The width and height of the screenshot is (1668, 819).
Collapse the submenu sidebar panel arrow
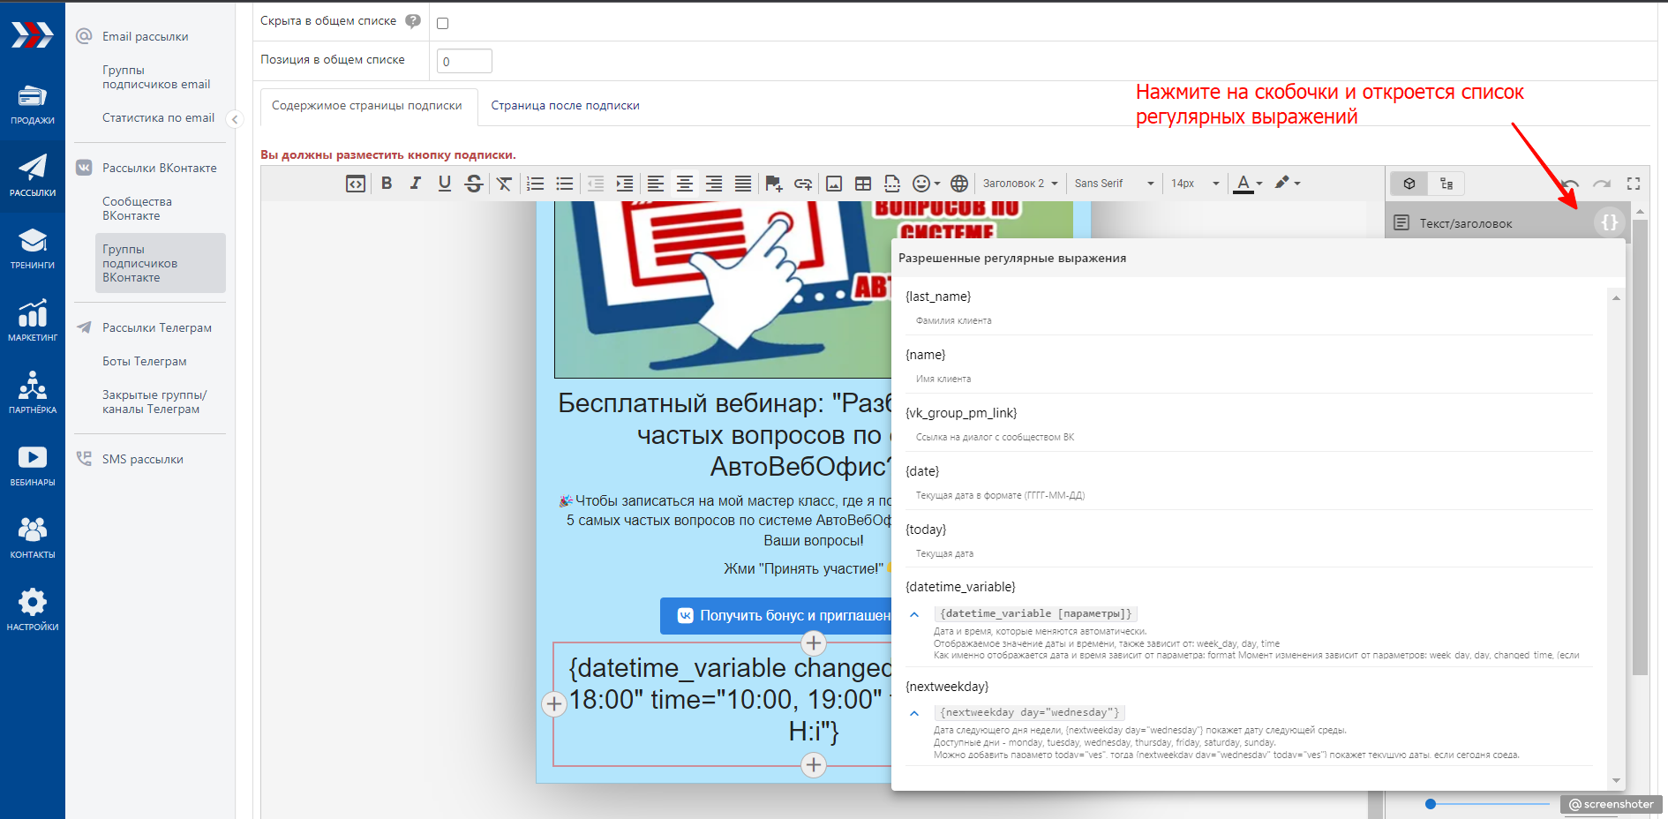(x=235, y=119)
